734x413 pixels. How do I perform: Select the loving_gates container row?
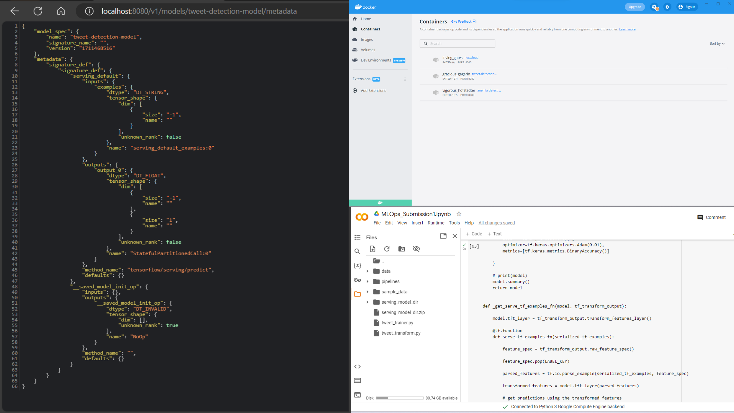tap(573, 60)
